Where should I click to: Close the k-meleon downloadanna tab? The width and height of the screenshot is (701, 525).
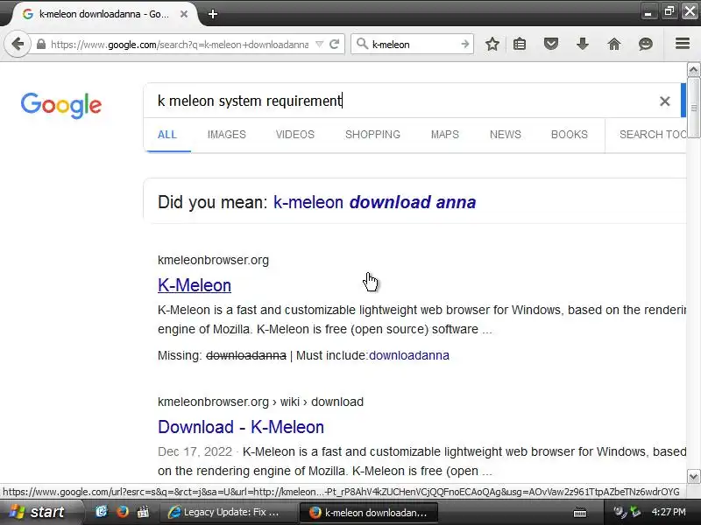[x=184, y=14]
